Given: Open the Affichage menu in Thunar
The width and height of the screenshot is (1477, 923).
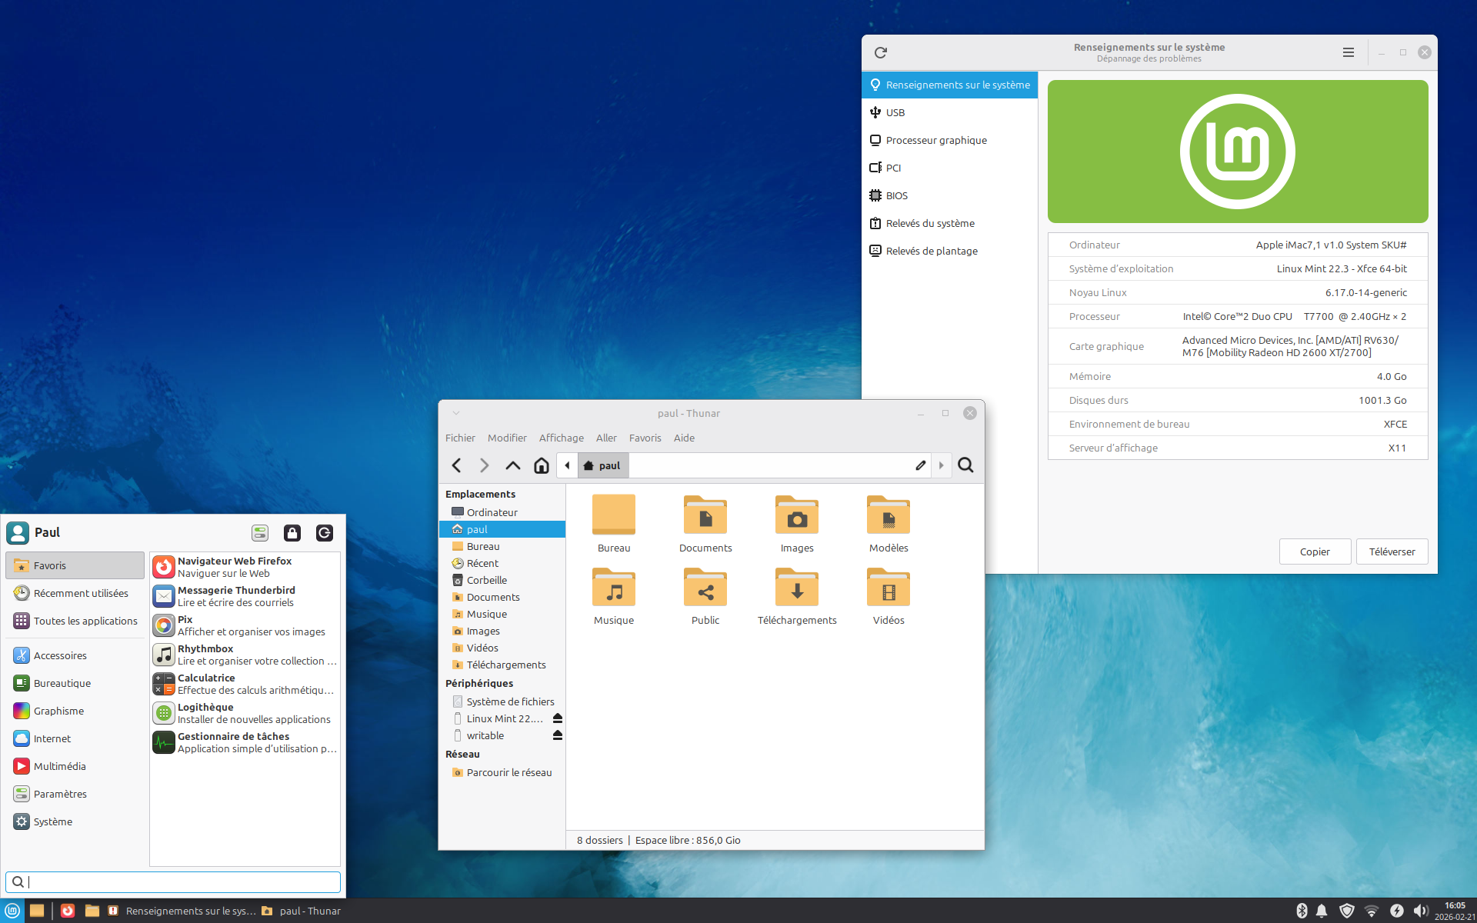Looking at the screenshot, I should [561, 438].
